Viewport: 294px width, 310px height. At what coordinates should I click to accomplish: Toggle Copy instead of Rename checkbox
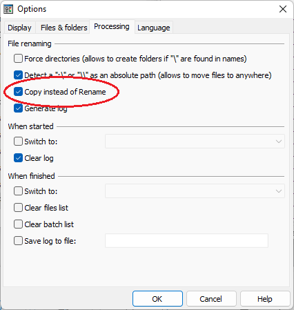(18, 92)
